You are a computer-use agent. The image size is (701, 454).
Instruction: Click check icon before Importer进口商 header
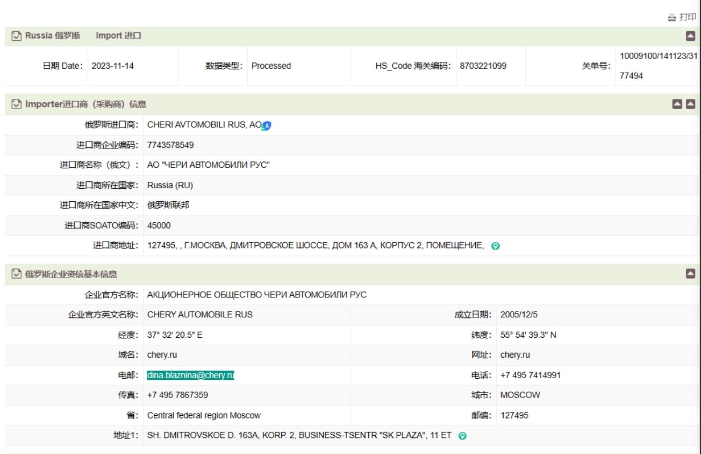17,104
